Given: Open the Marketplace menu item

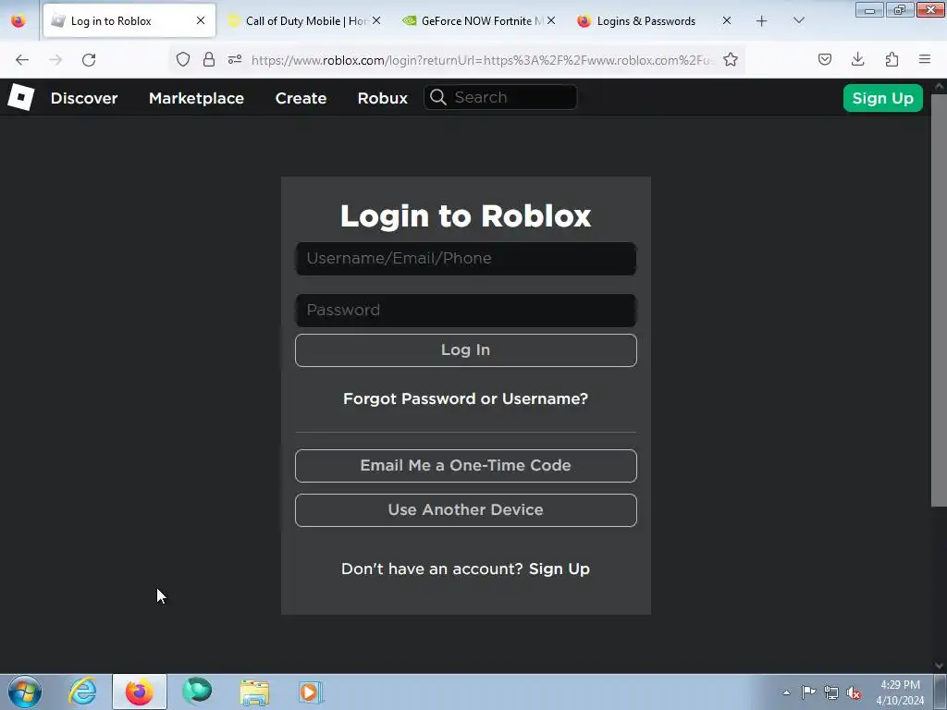Looking at the screenshot, I should [196, 98].
